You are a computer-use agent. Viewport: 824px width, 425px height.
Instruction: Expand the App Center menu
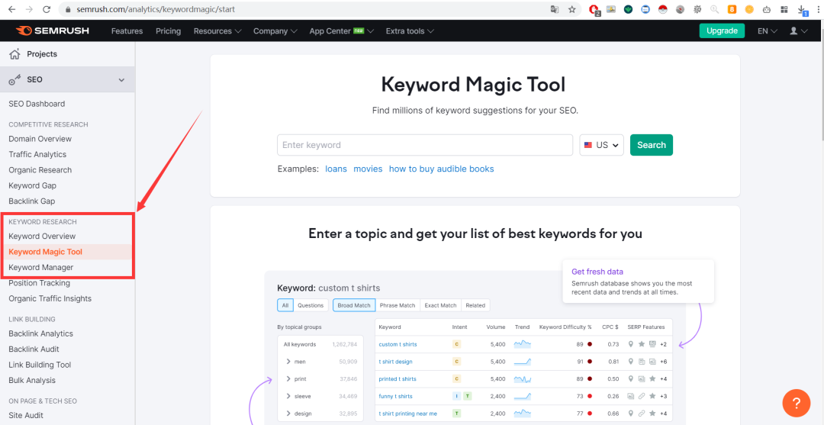point(342,31)
